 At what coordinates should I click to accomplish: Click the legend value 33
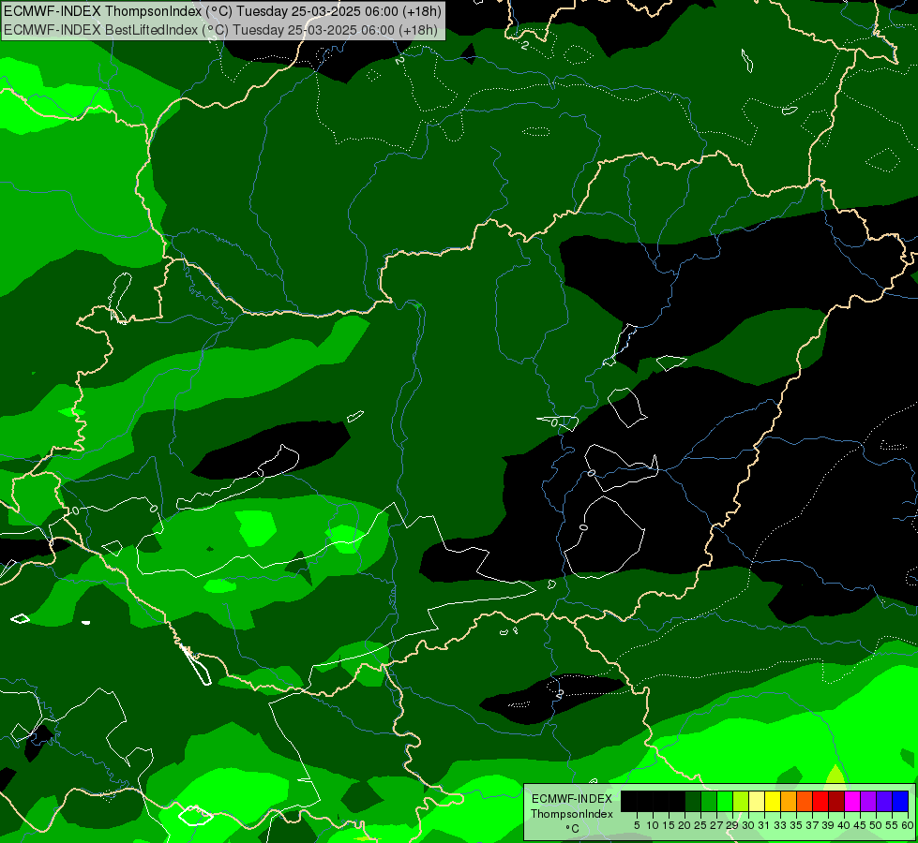coord(780,825)
